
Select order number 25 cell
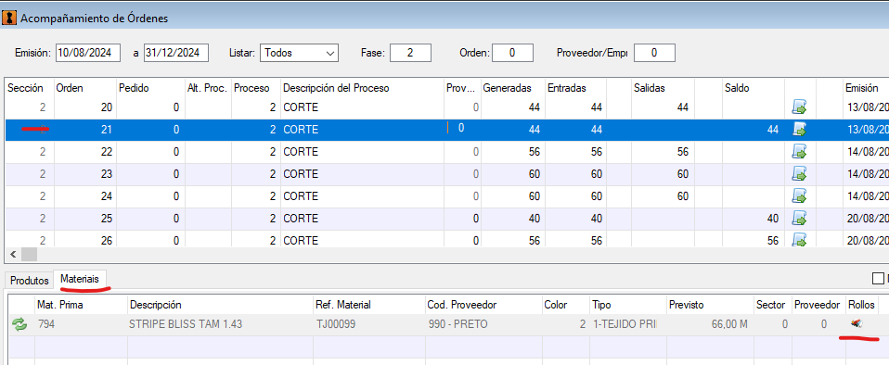click(x=107, y=219)
